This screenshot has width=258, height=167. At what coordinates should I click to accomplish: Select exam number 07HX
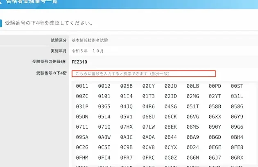coord(127,127)
